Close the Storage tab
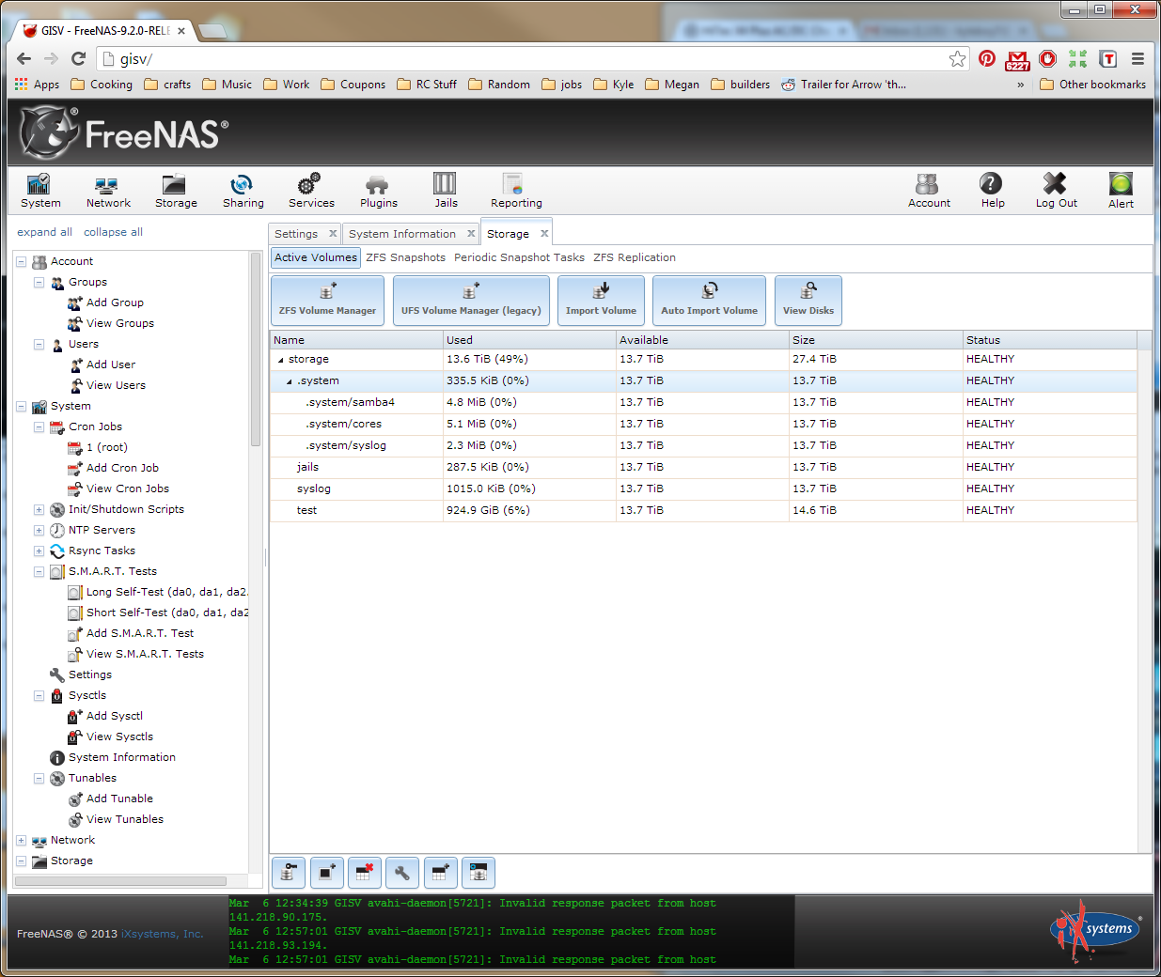1161x977 pixels. click(x=544, y=234)
